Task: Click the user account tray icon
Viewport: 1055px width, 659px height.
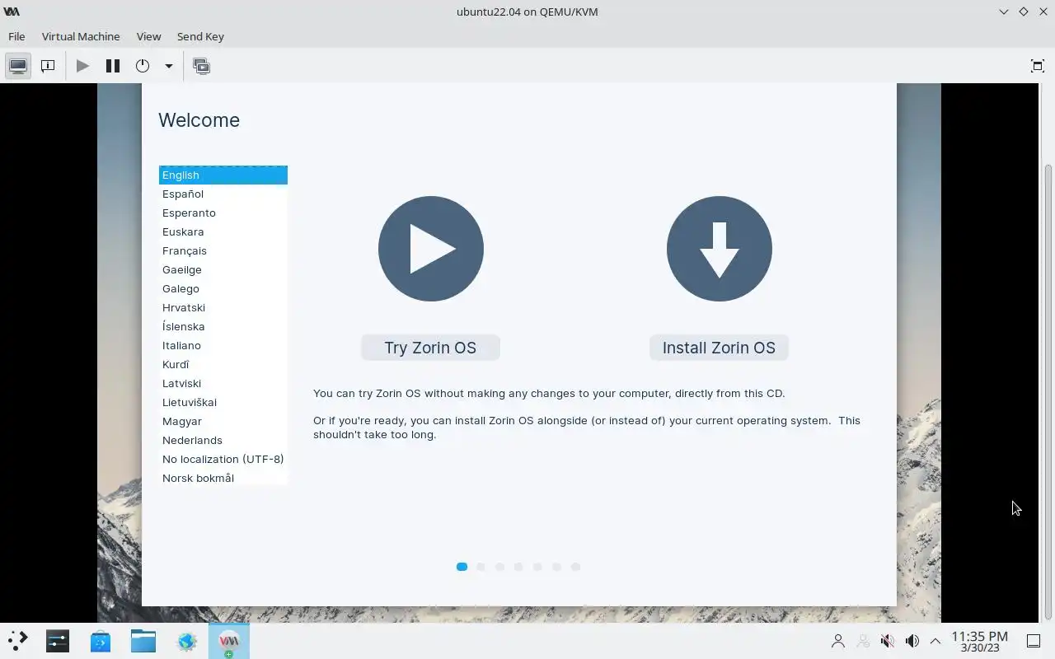Action: (x=838, y=641)
